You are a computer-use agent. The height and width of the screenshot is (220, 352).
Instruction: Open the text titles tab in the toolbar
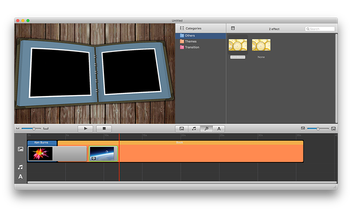click(x=219, y=128)
